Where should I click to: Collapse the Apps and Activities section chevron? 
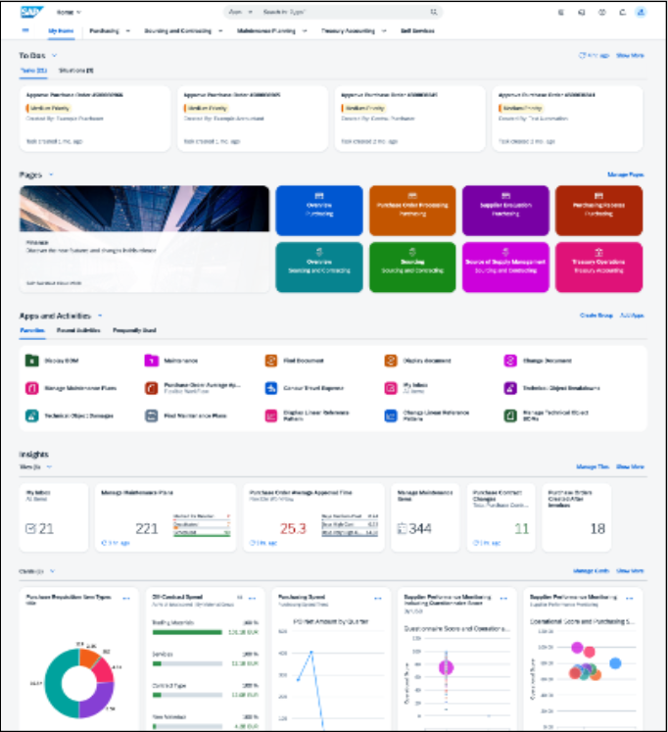(x=100, y=317)
